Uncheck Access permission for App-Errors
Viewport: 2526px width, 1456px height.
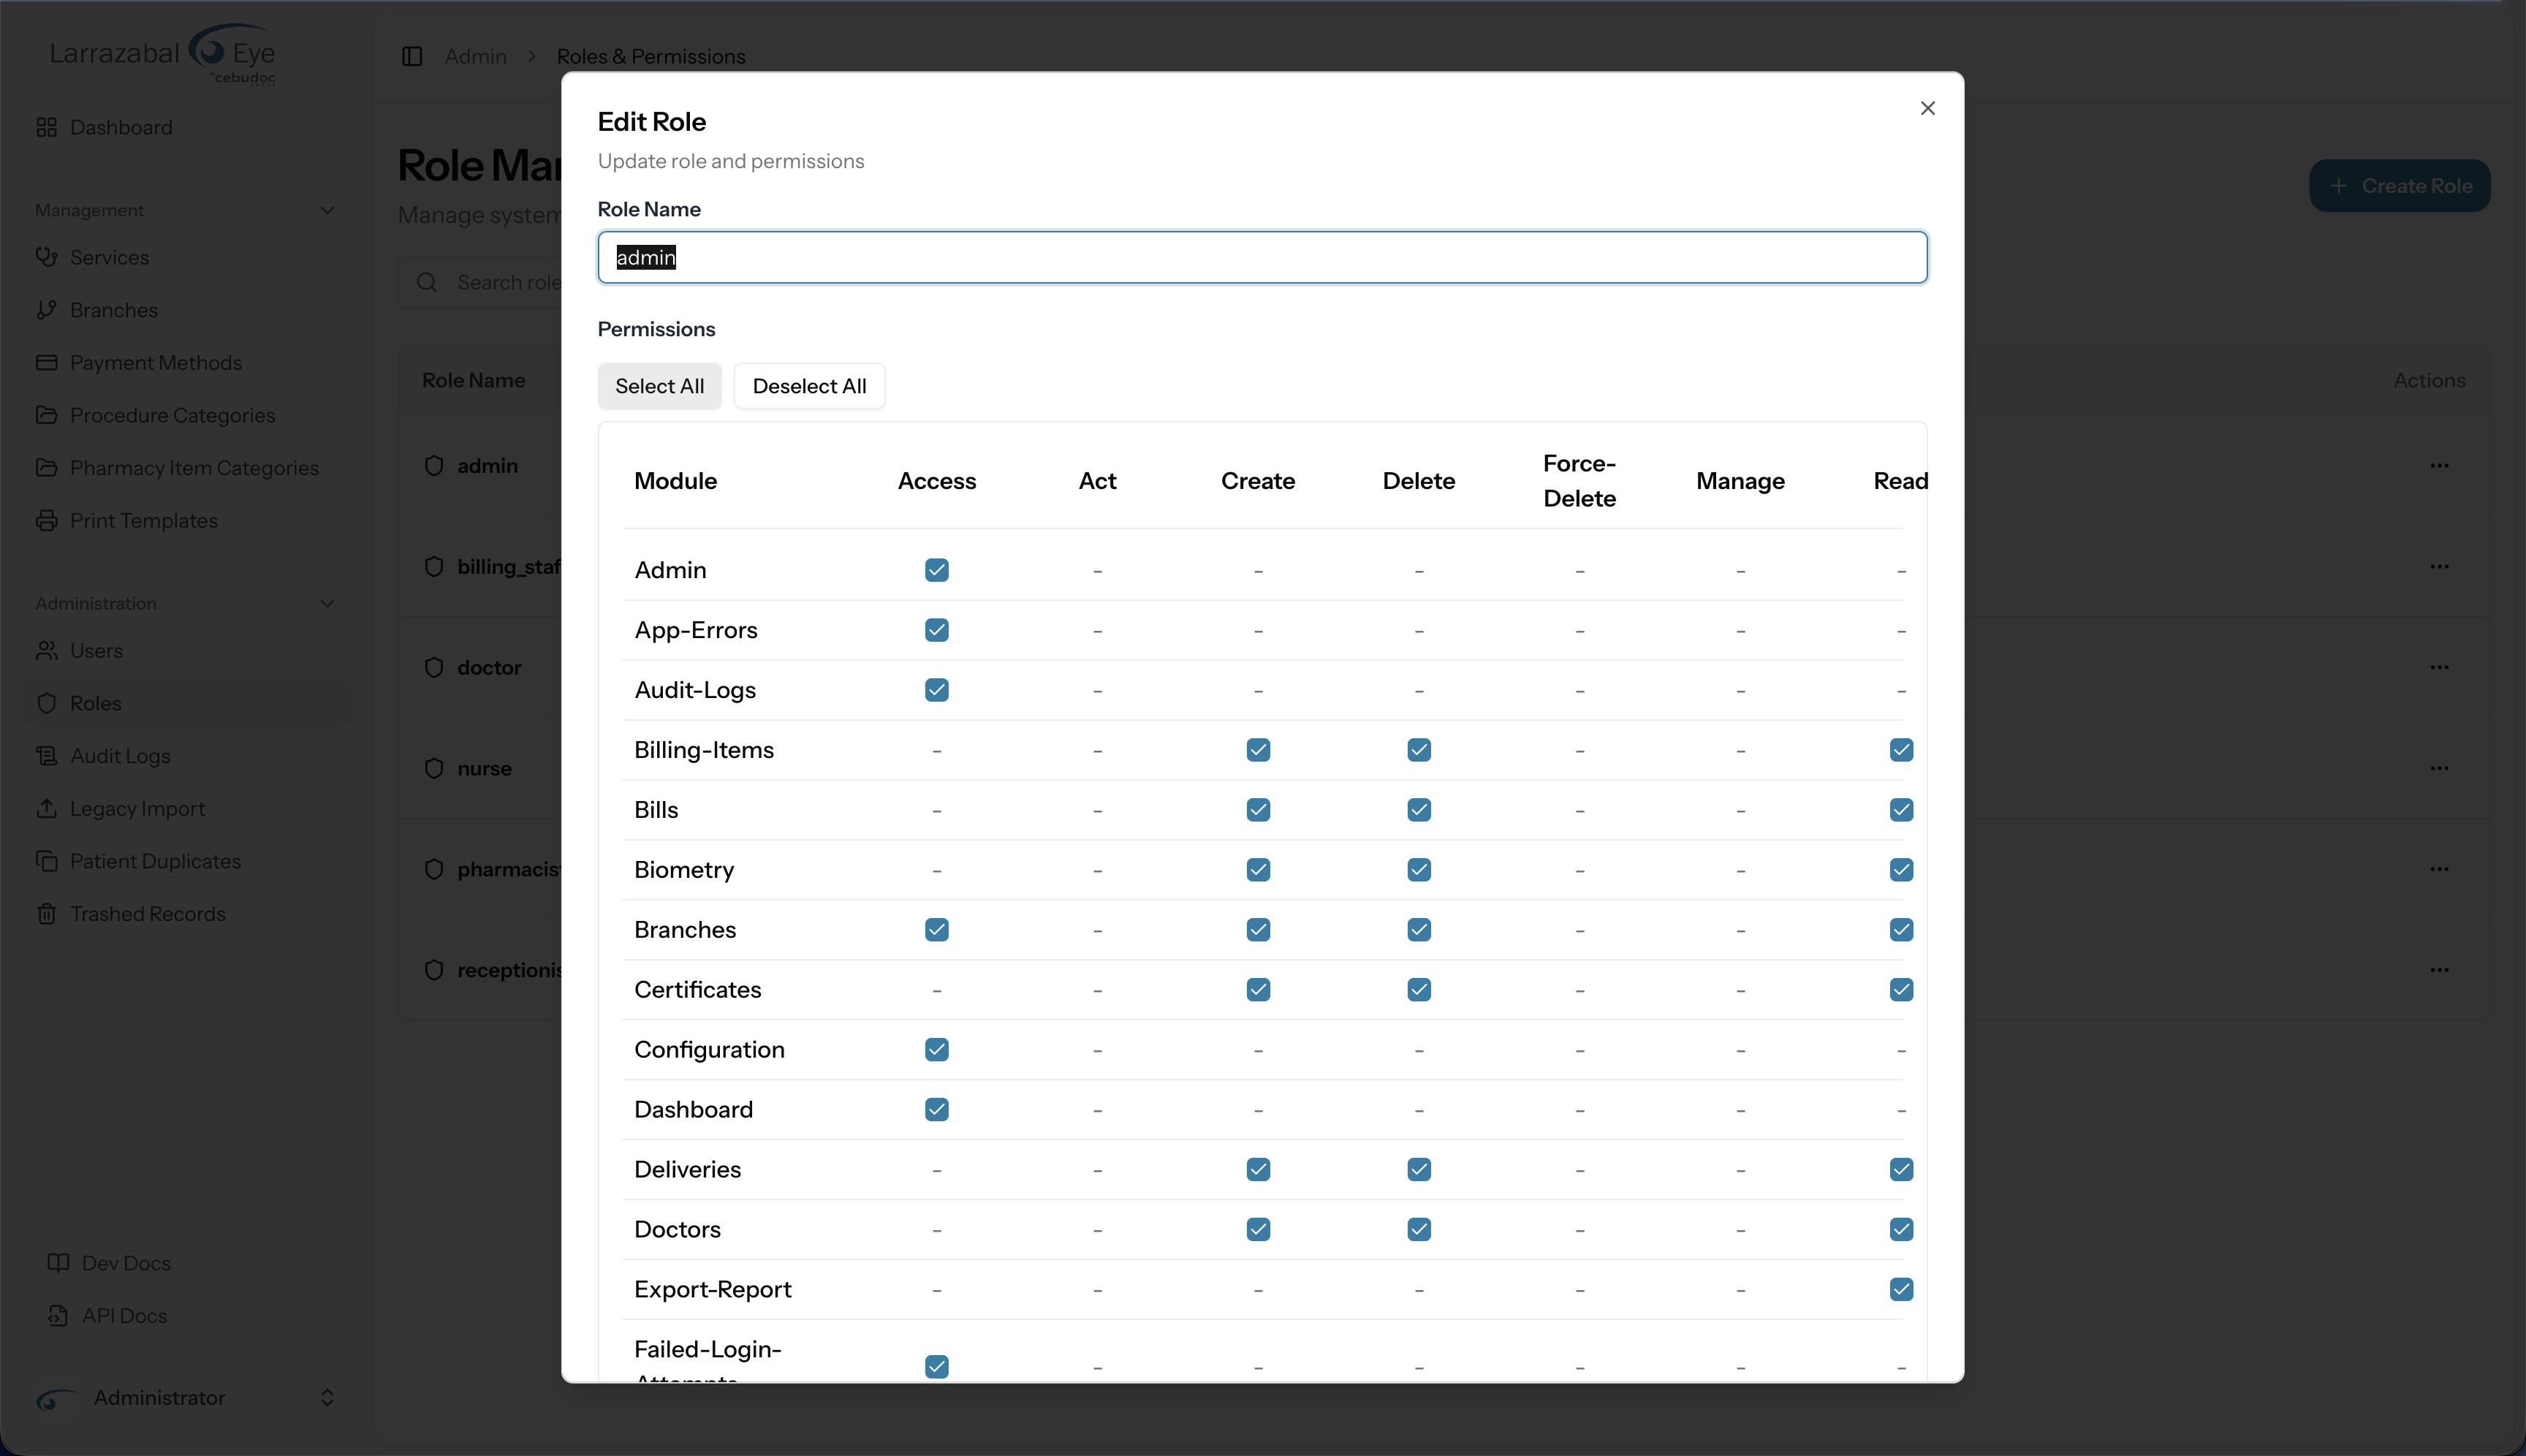(x=937, y=630)
